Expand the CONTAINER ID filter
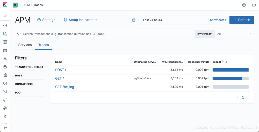Viewport: 259px width, 132px height. click(x=24, y=84)
